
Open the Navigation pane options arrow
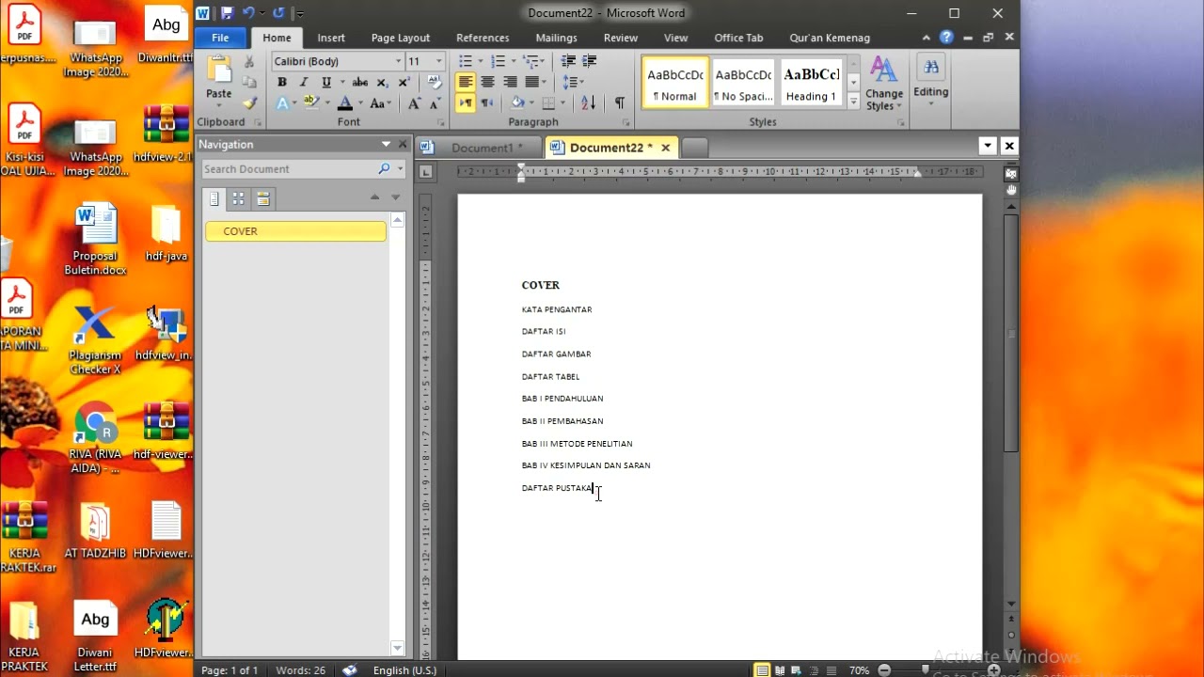click(386, 144)
